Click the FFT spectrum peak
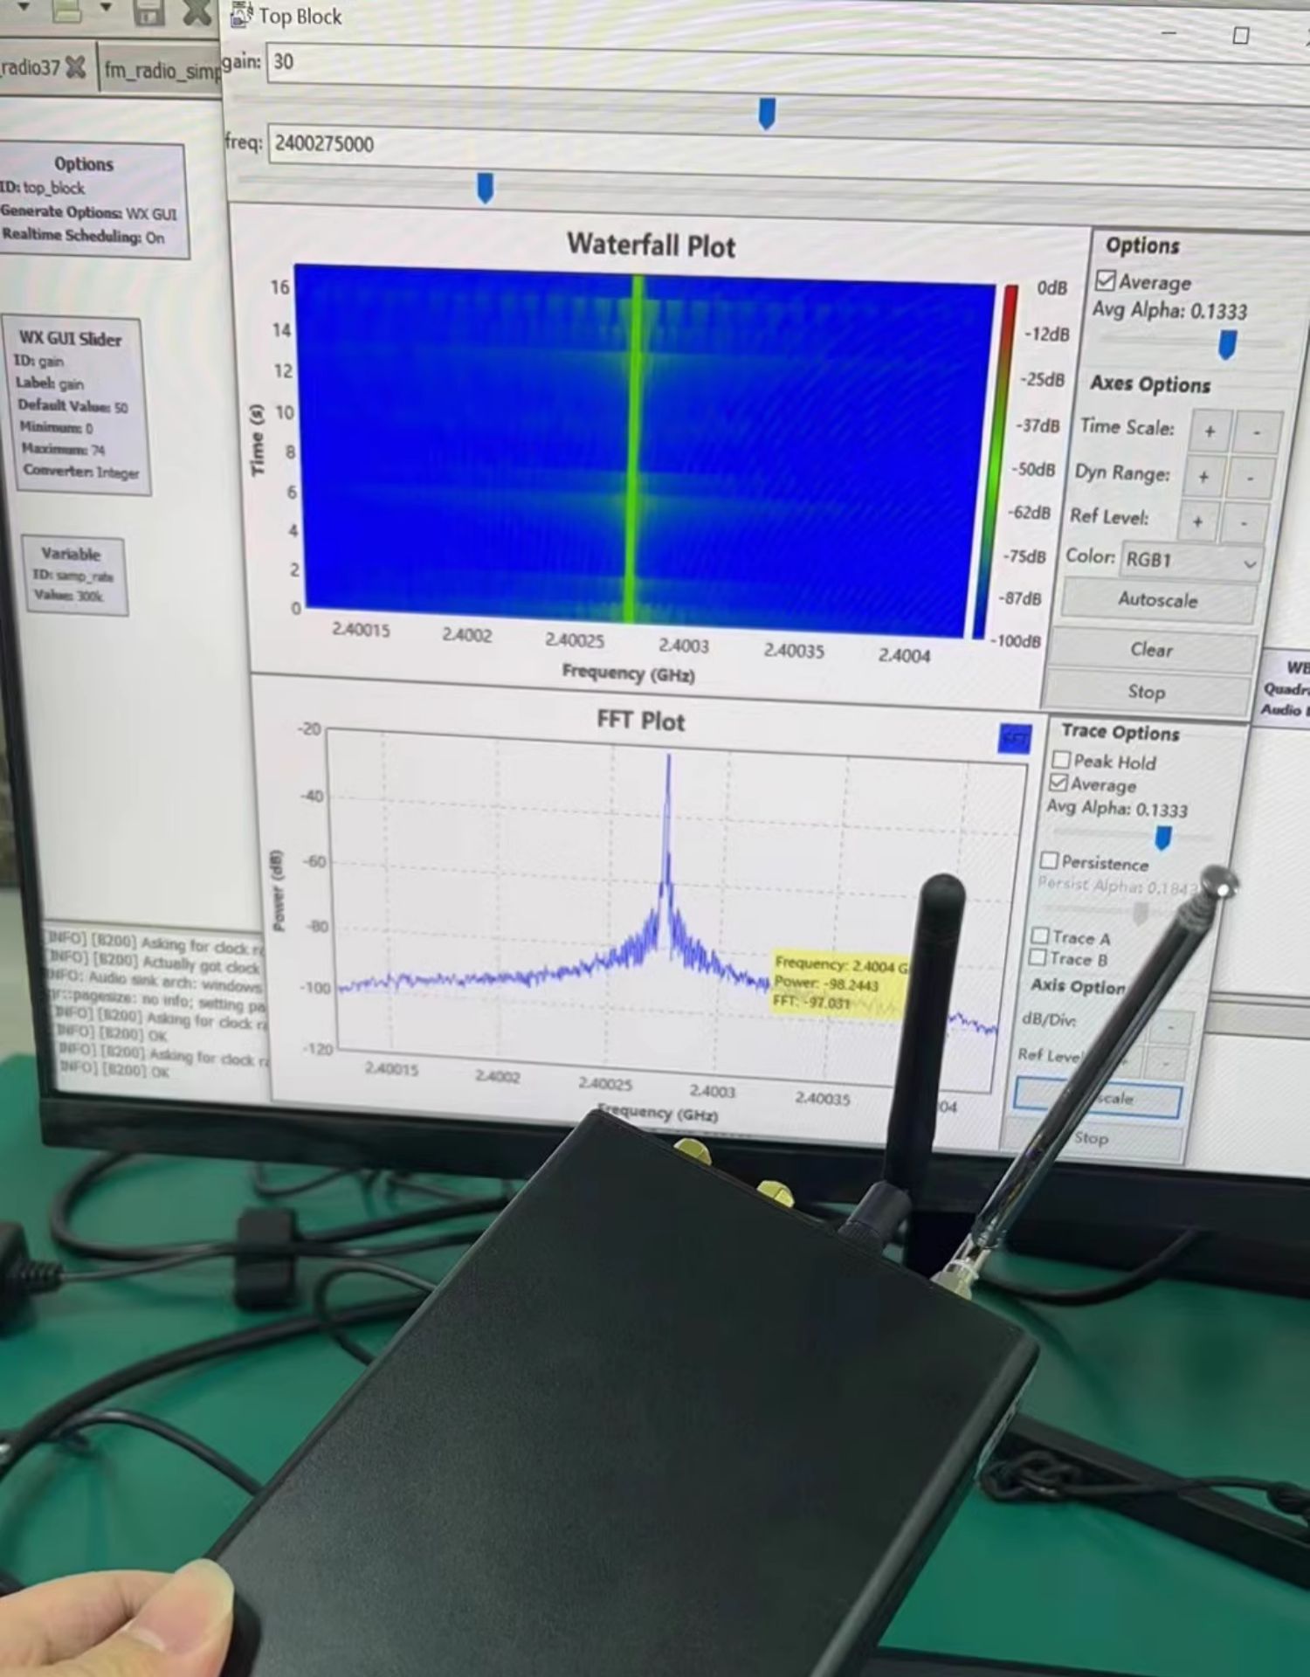The height and width of the screenshot is (1677, 1310). pyautogui.click(x=668, y=758)
